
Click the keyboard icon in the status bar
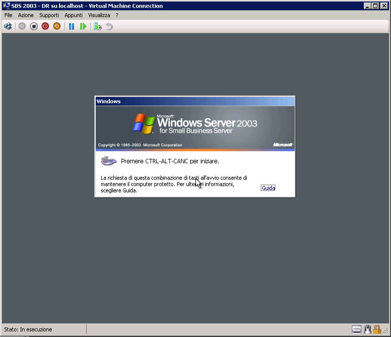coord(356,330)
